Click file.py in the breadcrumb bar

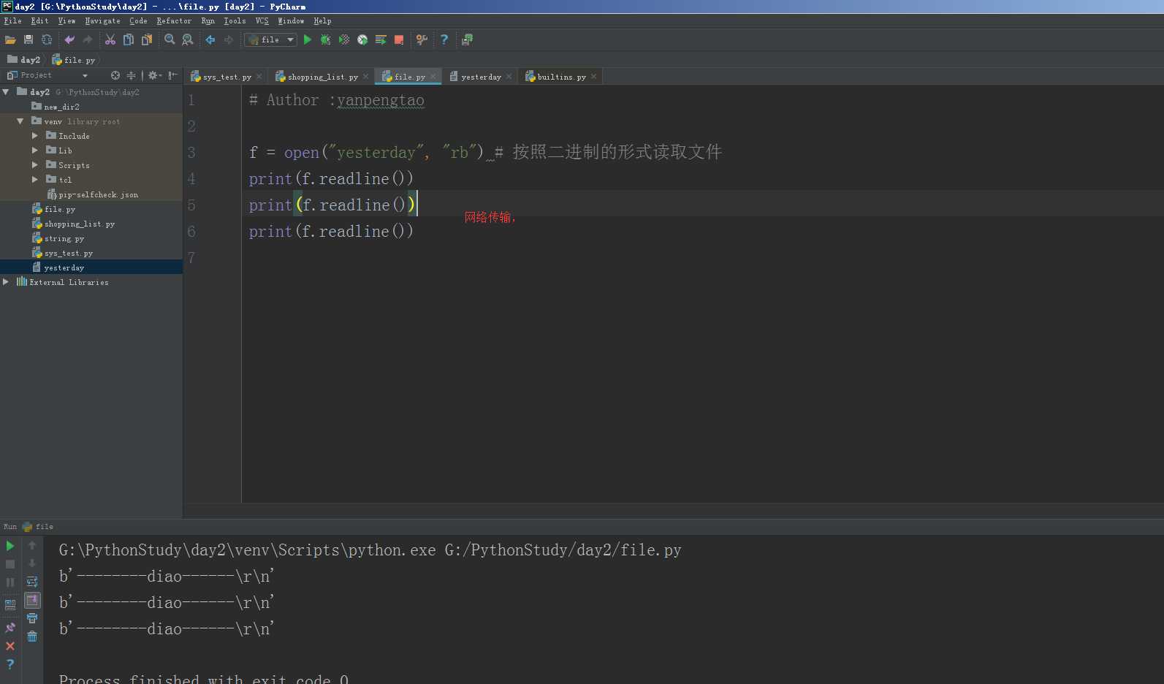pyautogui.click(x=74, y=60)
